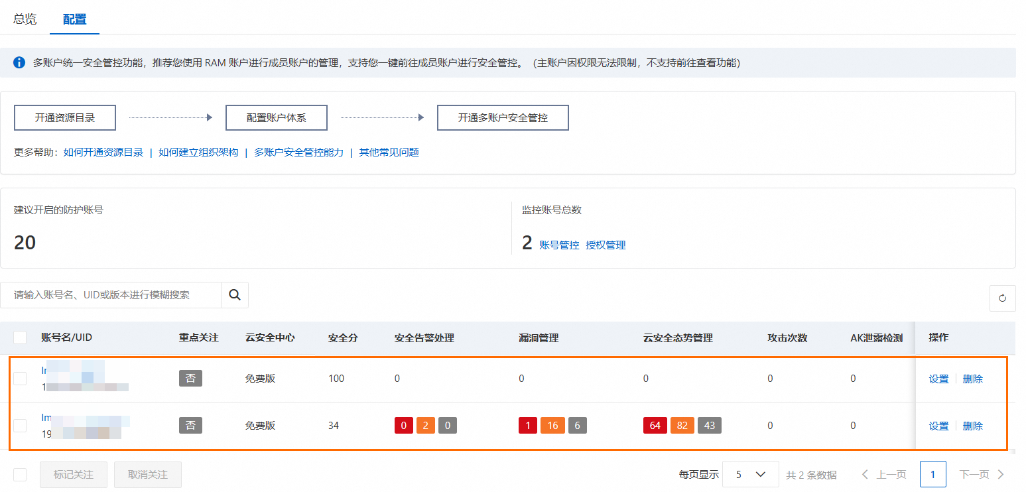Go to previous page with 上一页 arrow
The width and height of the screenshot is (1026, 492).
pos(883,474)
